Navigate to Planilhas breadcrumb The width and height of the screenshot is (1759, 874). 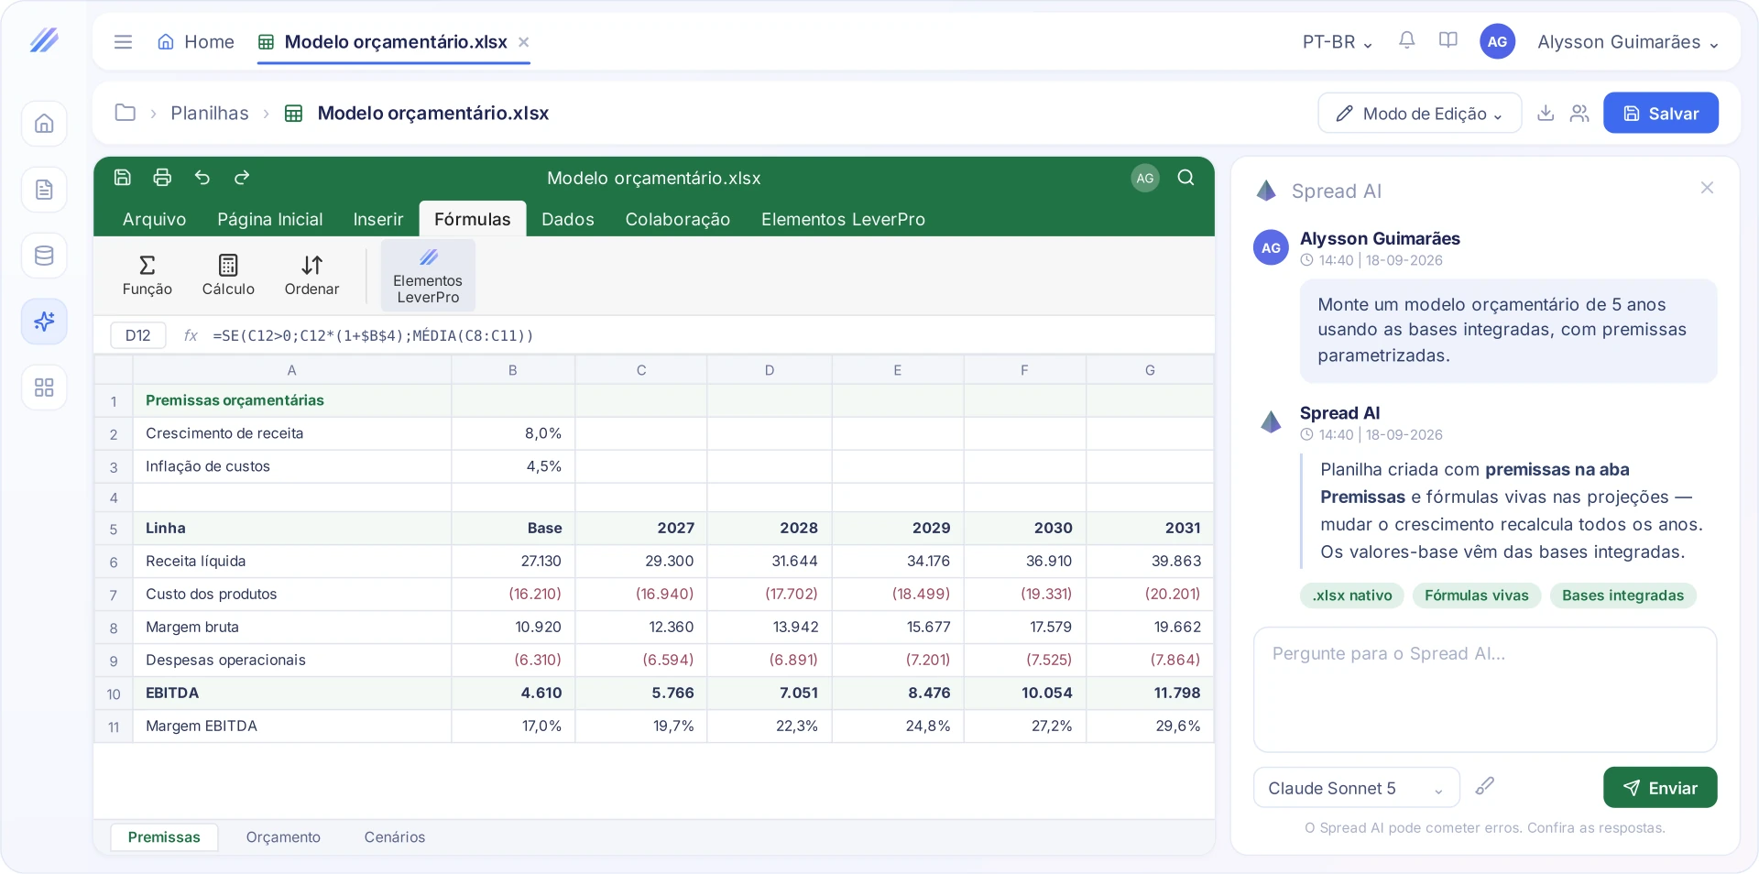pos(210,113)
